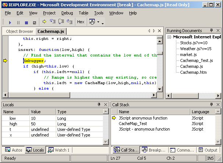Viewport: 223px width, 163px height.
Task: Open the Table menu
Action: point(83,13)
